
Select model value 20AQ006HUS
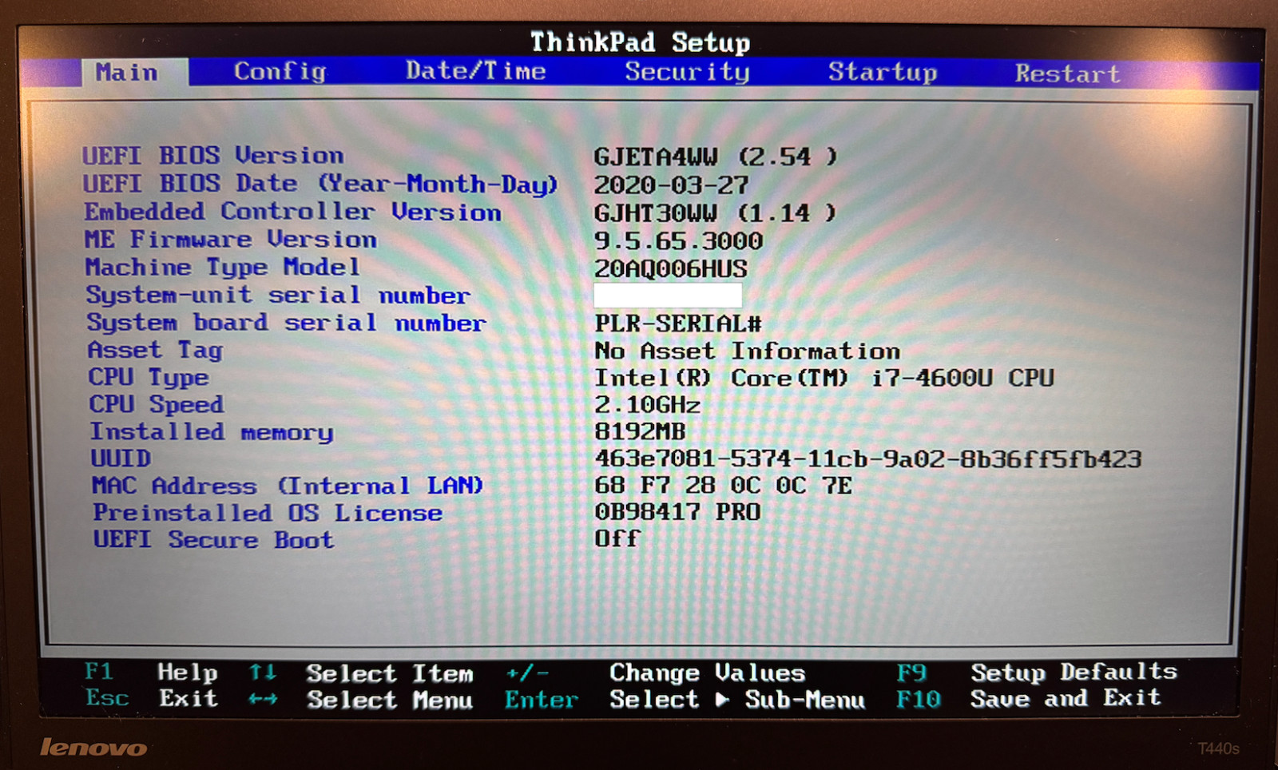pos(671,269)
